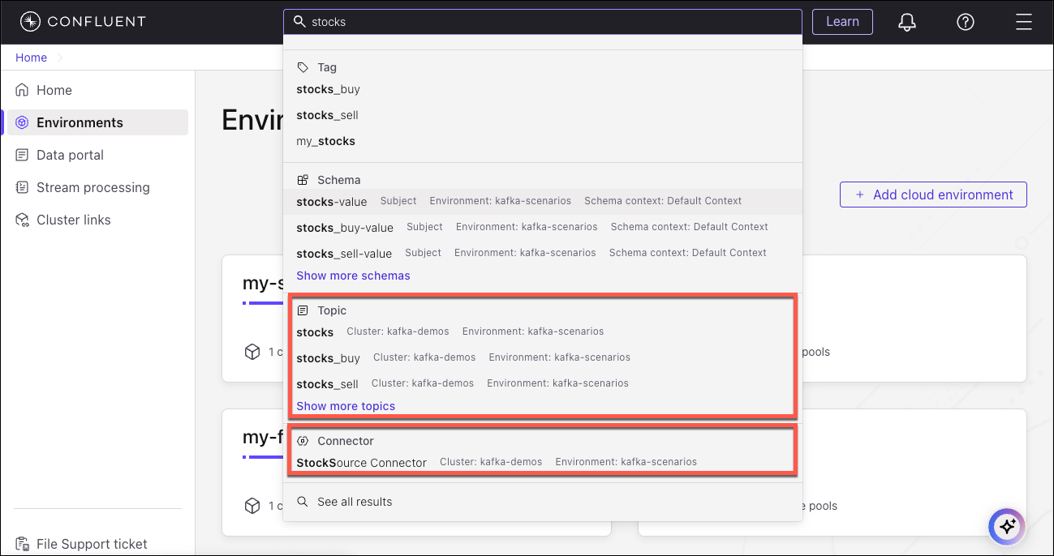Open the hamburger menu

point(1024,22)
